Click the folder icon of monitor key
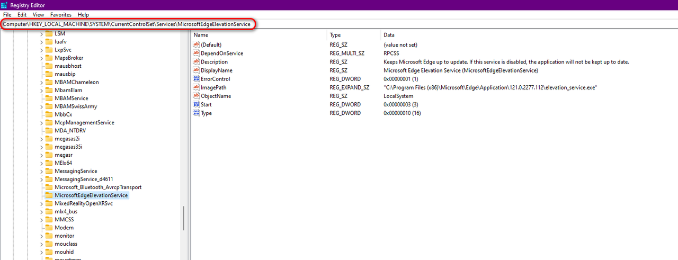Image resolution: width=678 pixels, height=260 pixels. click(x=49, y=236)
